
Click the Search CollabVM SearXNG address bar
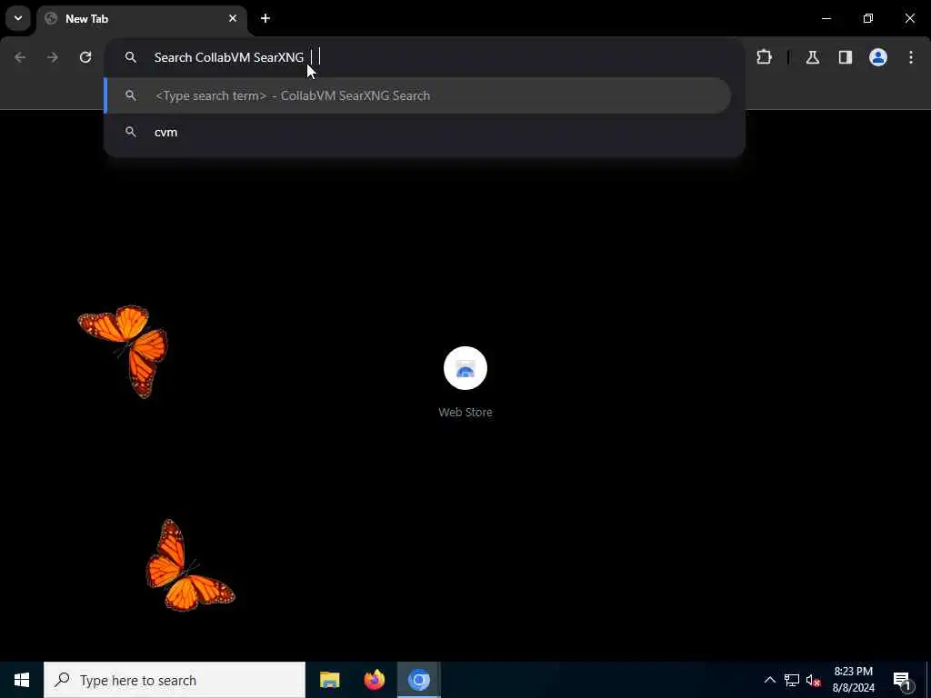[x=424, y=57]
